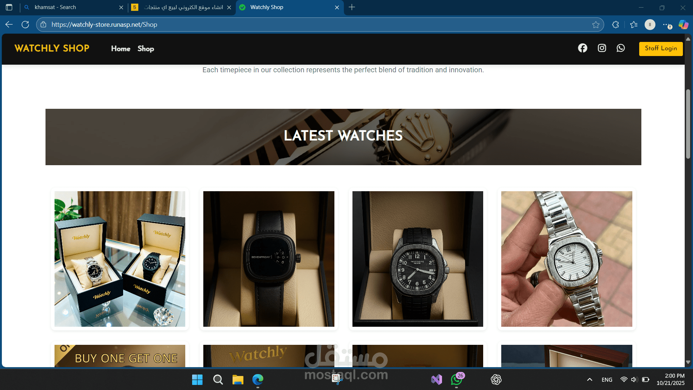Open the clock showing 2:00 PM
The image size is (693, 390).
coord(671,380)
